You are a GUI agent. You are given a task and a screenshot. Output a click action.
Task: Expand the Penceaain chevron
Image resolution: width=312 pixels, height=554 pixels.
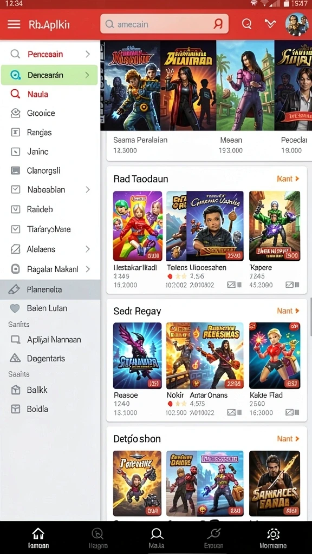[x=88, y=54]
